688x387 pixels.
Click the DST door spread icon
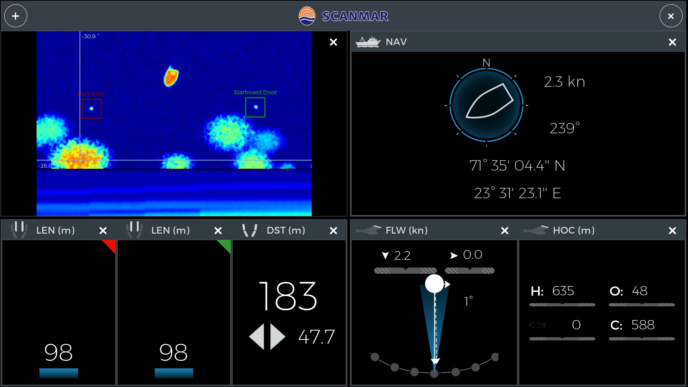tap(250, 230)
